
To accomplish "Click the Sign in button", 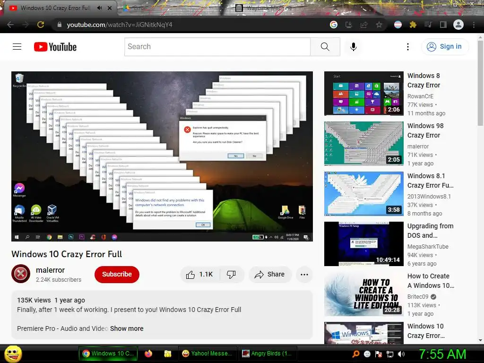I will click(x=445, y=47).
